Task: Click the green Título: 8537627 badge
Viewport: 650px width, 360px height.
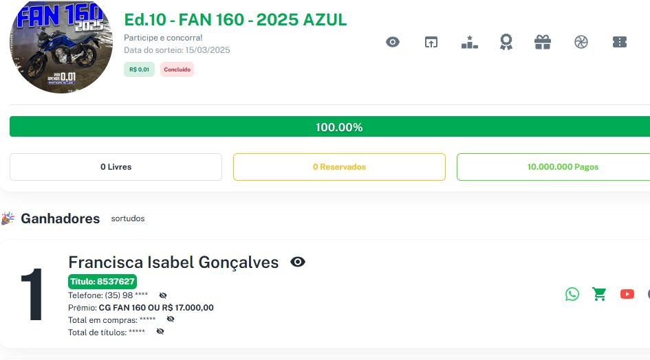Action: point(102,281)
